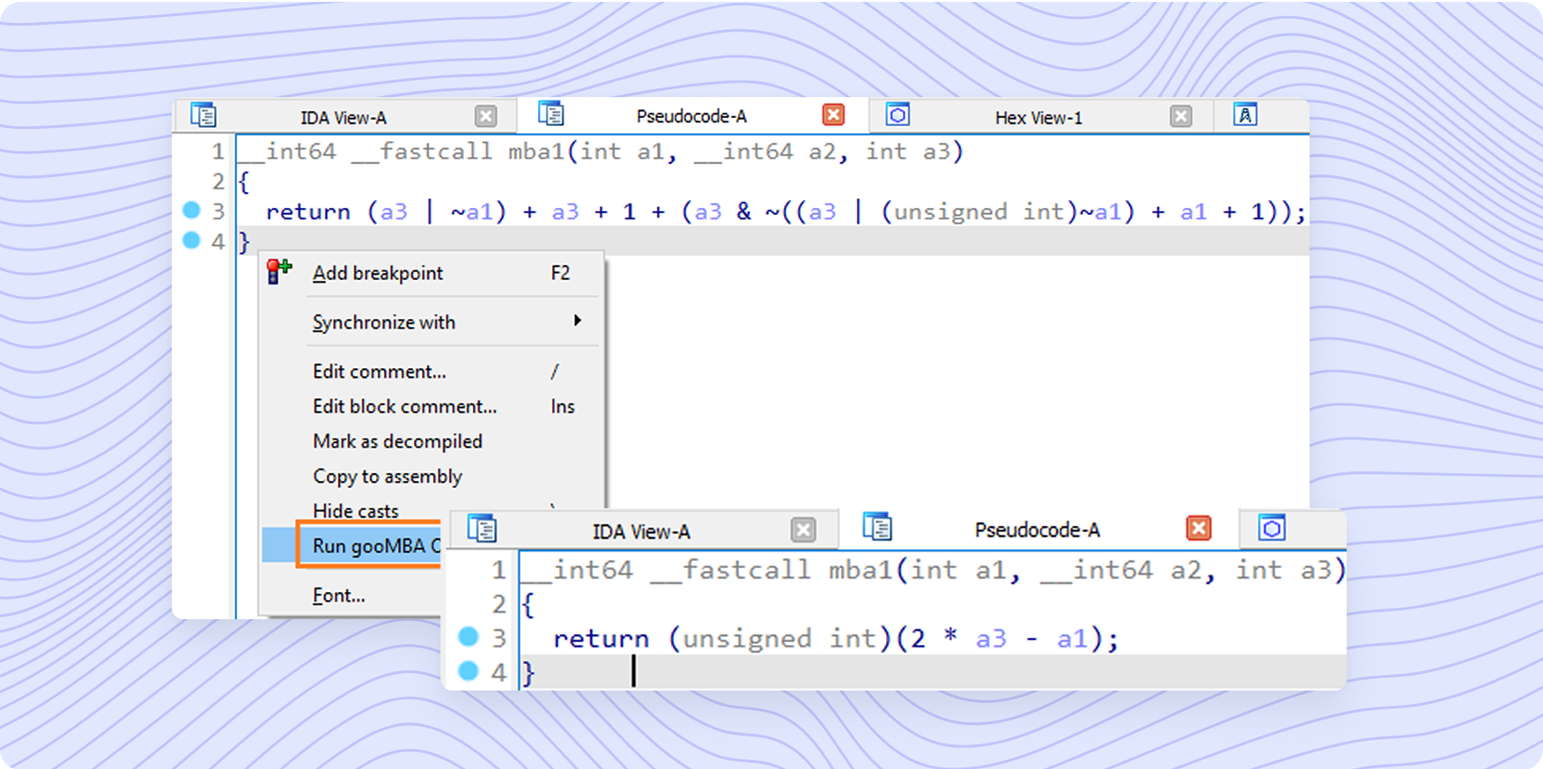The height and width of the screenshot is (769, 1543).
Task: Toggle breakpoint dot on line 3 lower window
Action: click(468, 636)
